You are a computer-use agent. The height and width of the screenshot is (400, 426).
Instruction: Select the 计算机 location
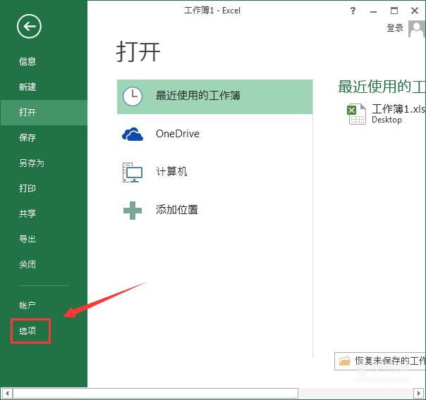[171, 172]
